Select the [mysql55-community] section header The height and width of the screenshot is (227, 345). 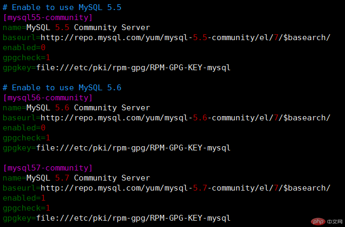coord(48,17)
